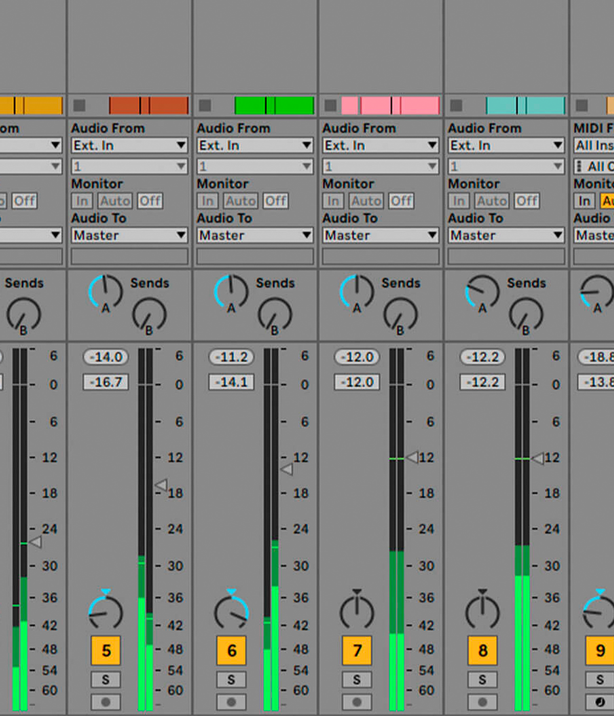Launch the green clip on track 6

(274, 105)
